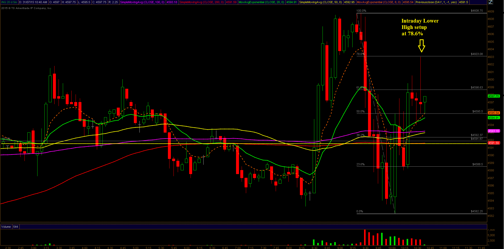Select the MovAvgExponential (CLOSE, 8, 0) study label
The width and height of the screenshot is (504, 249).
coord(379,2)
